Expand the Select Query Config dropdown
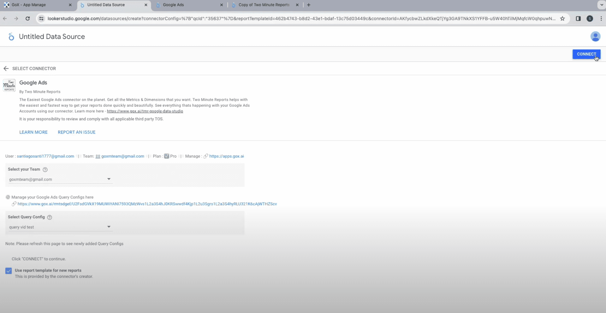Screen dimensions: 606x313 click(x=60, y=227)
